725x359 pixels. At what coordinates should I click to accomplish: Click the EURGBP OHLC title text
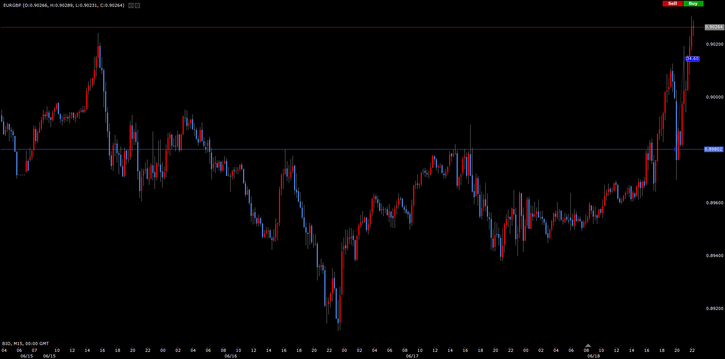pos(64,5)
